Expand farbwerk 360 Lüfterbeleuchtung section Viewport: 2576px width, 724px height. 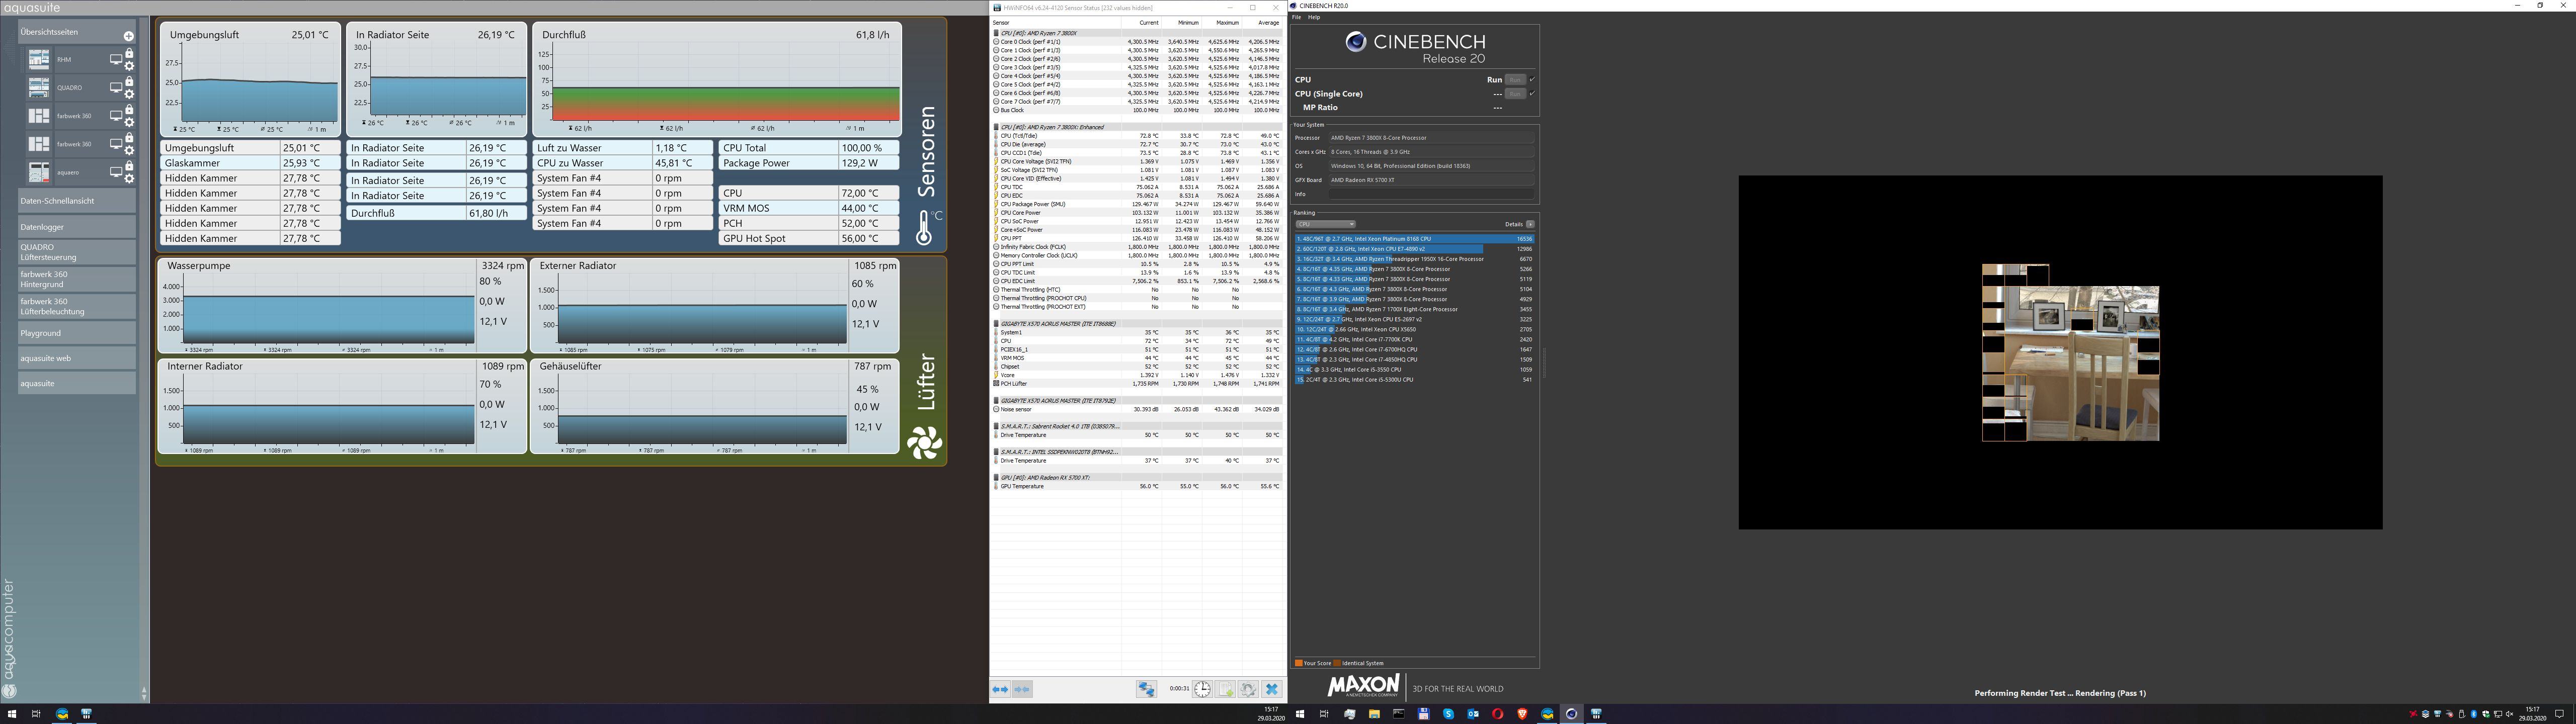(76, 306)
